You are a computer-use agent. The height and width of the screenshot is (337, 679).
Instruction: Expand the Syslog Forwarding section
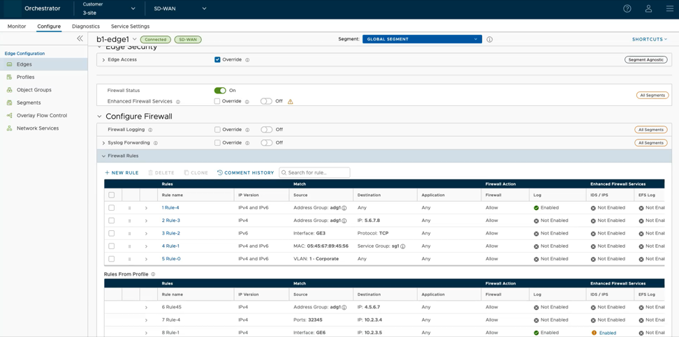[103, 143]
